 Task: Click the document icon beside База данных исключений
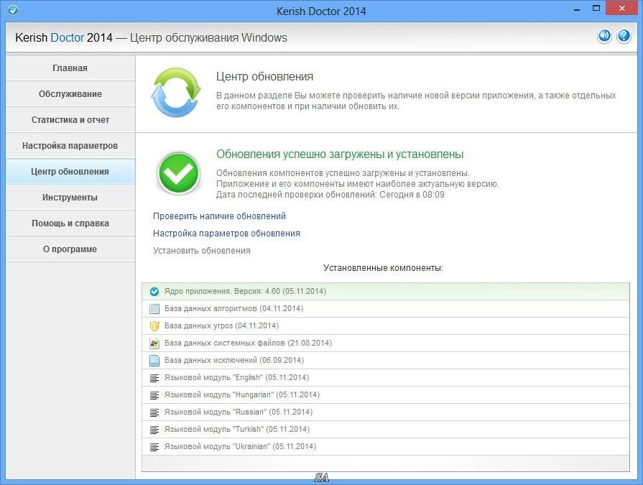coord(154,361)
